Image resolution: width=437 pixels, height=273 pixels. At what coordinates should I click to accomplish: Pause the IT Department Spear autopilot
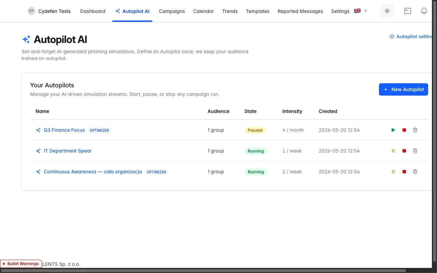(393, 151)
